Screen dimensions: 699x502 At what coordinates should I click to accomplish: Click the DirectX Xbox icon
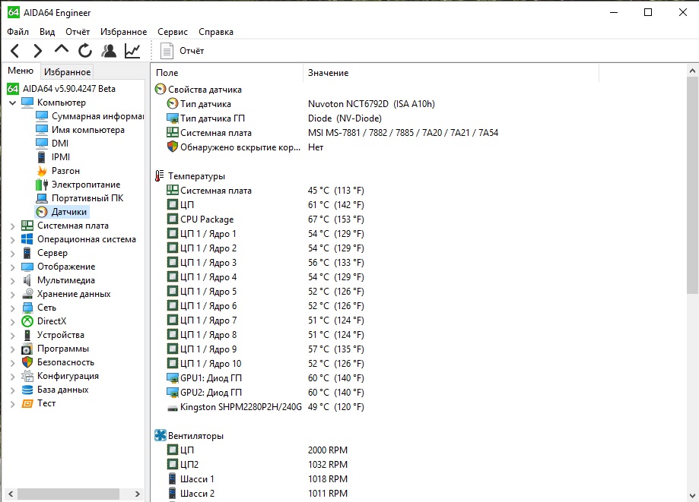point(27,321)
